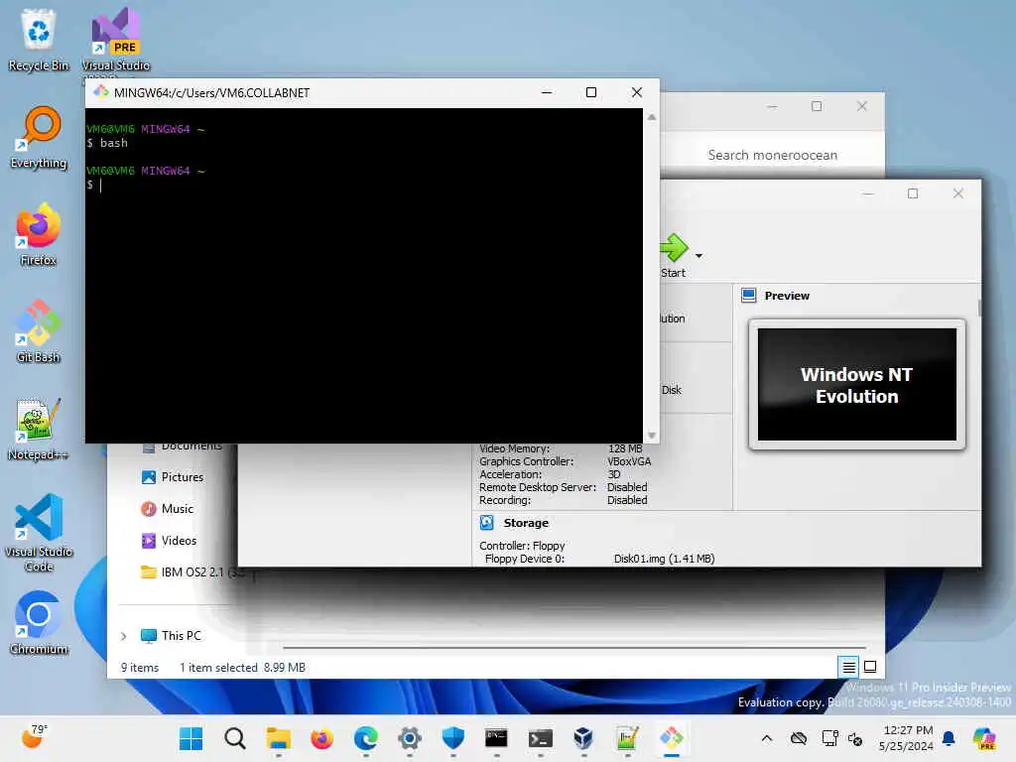The image size is (1016, 762).
Task: Click the Git Bash title bar icon
Action: tap(100, 92)
